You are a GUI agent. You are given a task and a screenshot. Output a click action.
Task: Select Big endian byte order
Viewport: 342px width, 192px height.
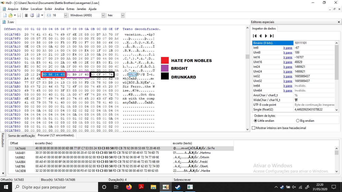tap(305, 121)
